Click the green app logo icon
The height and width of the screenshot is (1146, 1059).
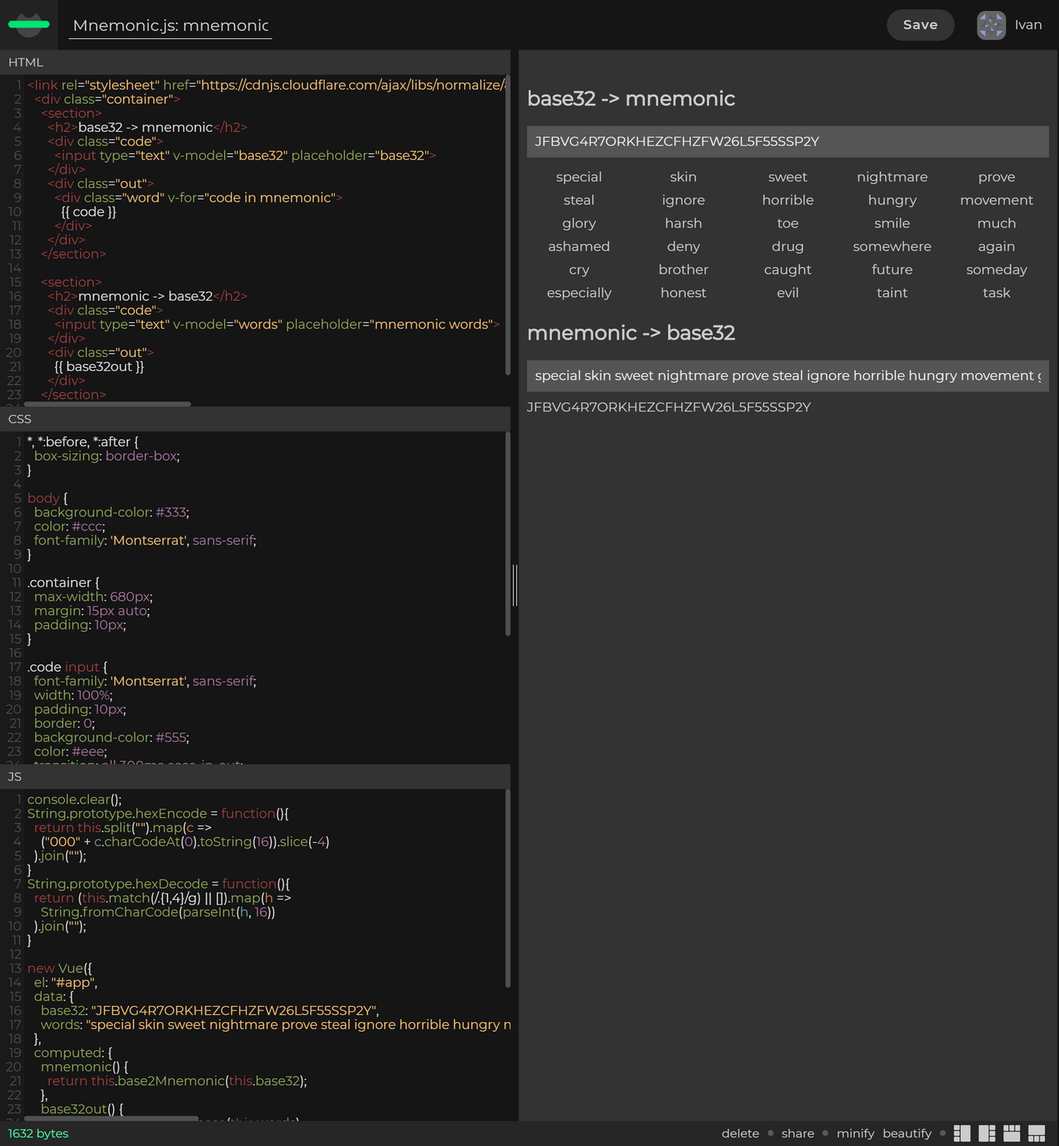point(29,25)
